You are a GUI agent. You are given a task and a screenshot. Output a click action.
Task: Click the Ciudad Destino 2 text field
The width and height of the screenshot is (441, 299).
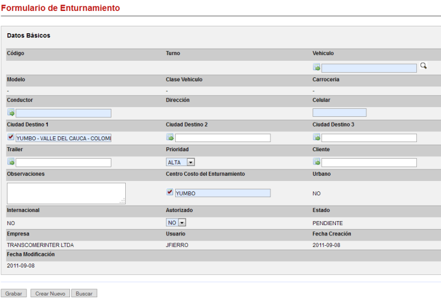coord(222,138)
